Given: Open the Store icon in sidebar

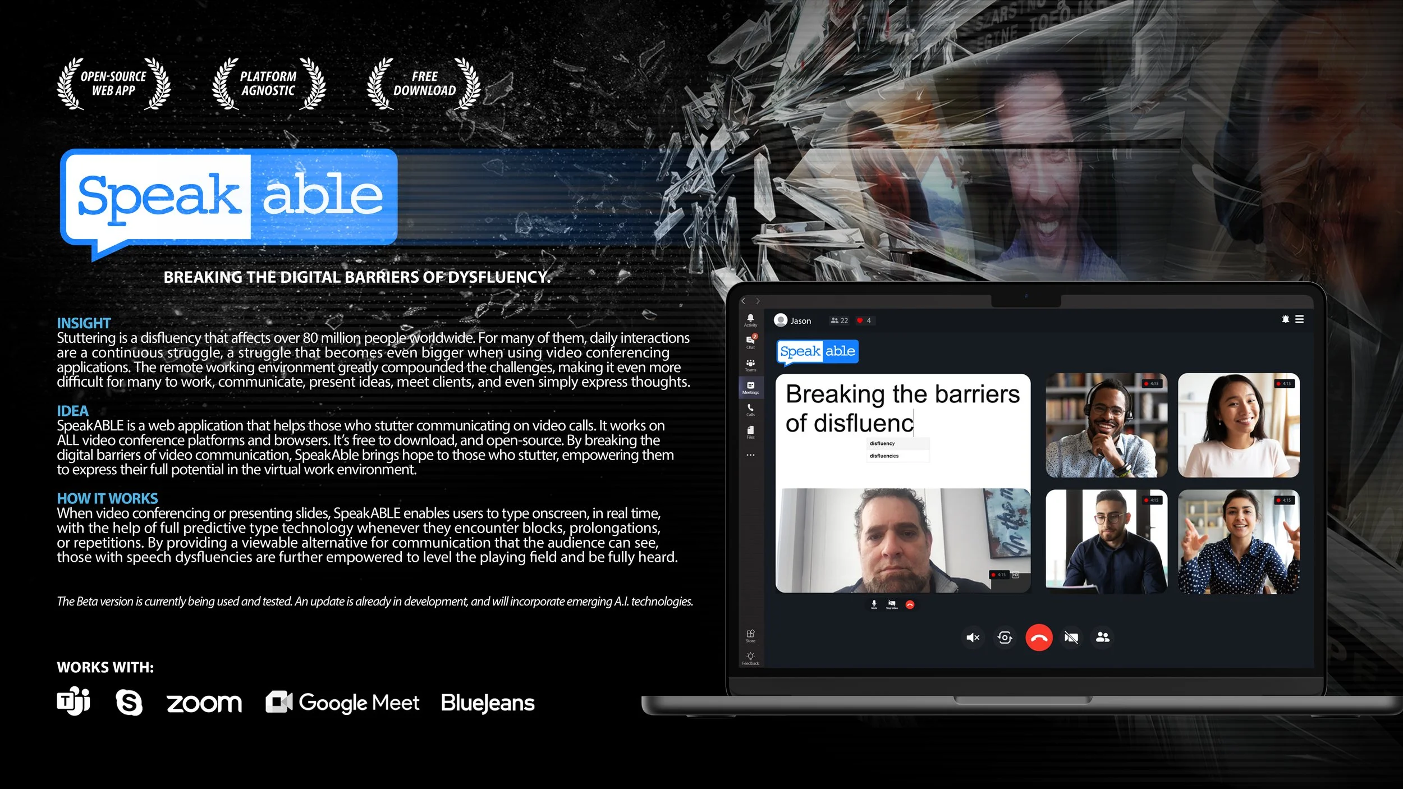Looking at the screenshot, I should pos(750,635).
